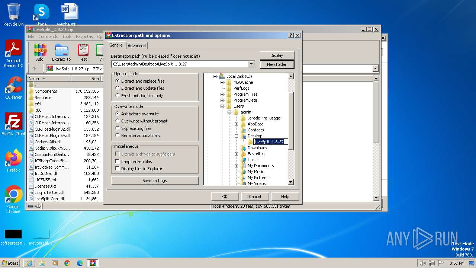Click the volume icon in system tray
476x268 pixels.
click(x=422, y=263)
